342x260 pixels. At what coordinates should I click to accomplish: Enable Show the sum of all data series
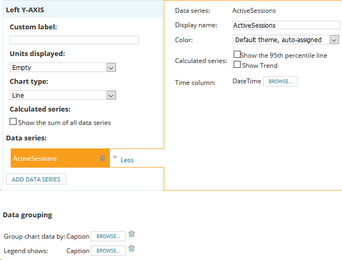click(x=13, y=122)
